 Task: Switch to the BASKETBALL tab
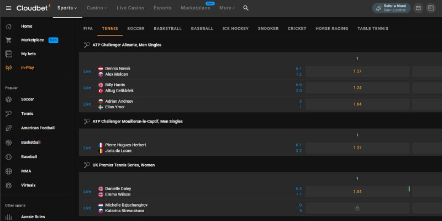click(x=168, y=29)
